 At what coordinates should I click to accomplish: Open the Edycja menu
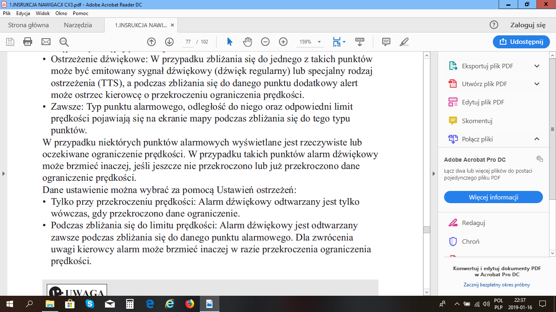pos(23,13)
